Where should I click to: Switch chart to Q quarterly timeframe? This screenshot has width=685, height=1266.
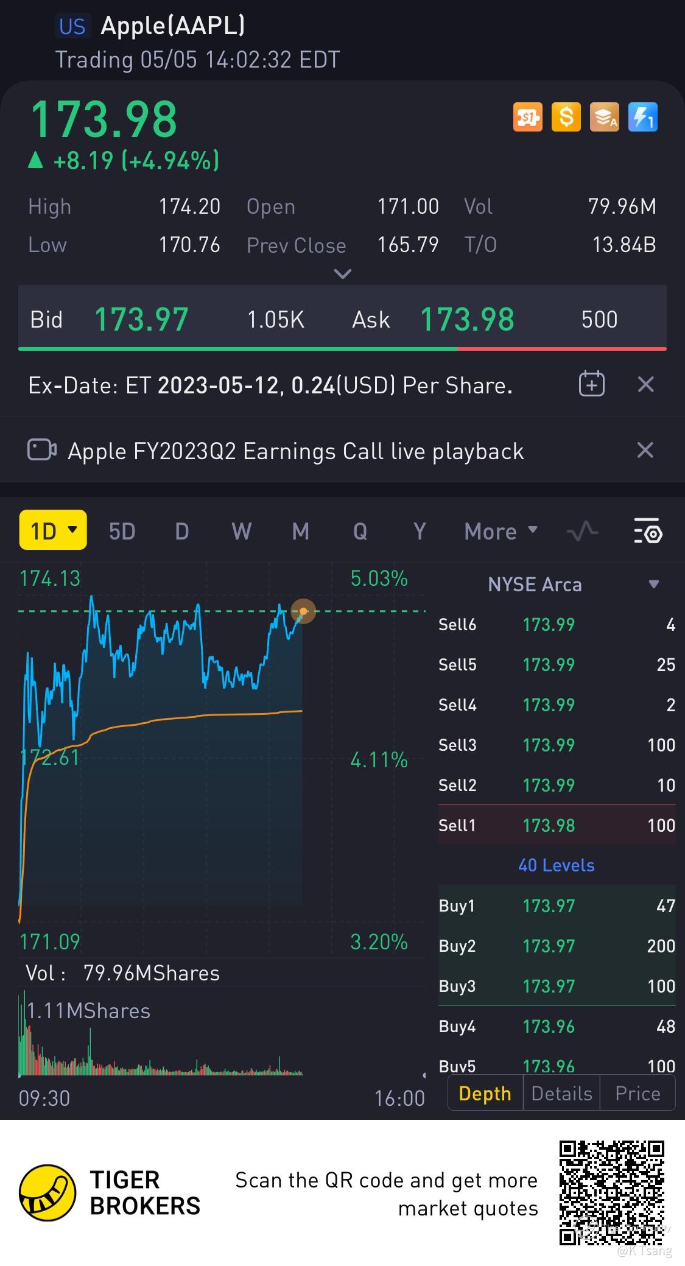(360, 531)
